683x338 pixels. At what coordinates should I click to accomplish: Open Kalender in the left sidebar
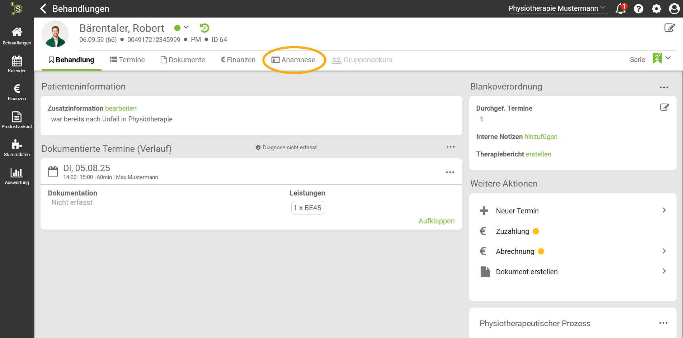[x=17, y=64]
